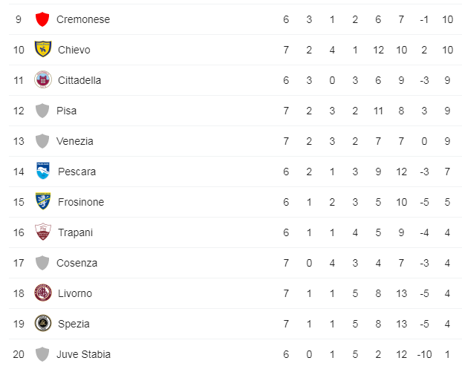Click the Frosinone lion crest
Image resolution: width=462 pixels, height=375 pixels.
43,201
